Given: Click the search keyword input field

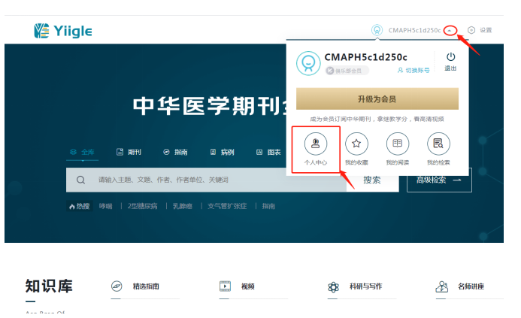Looking at the screenshot, I should click(x=206, y=180).
